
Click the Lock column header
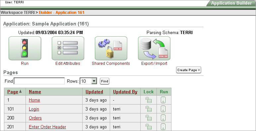coord(149,92)
